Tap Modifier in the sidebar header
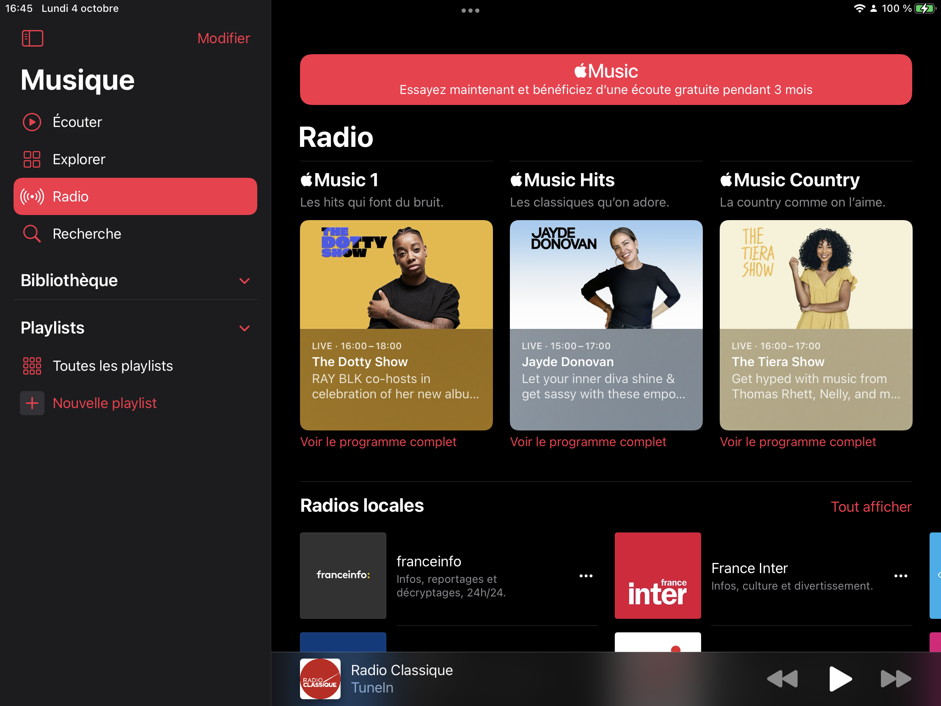The width and height of the screenshot is (941, 706). click(x=223, y=38)
